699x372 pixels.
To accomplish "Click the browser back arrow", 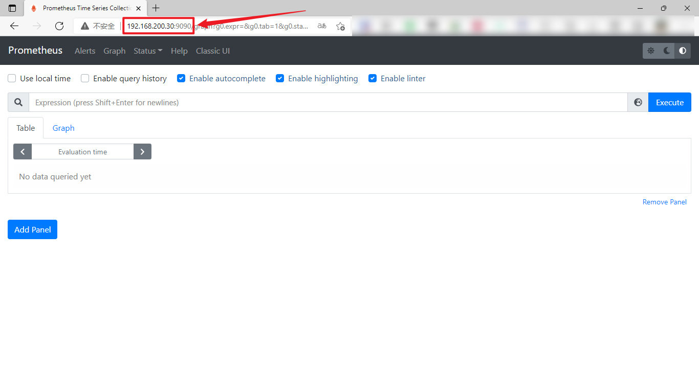I will 14,26.
